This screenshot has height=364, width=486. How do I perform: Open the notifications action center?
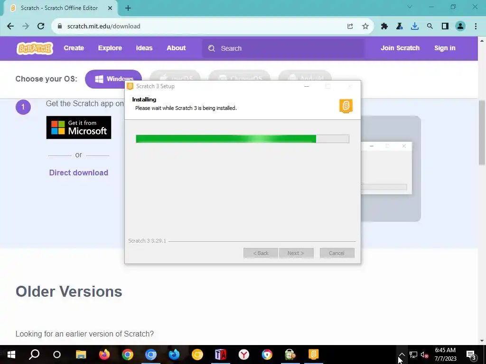pyautogui.click(x=471, y=355)
